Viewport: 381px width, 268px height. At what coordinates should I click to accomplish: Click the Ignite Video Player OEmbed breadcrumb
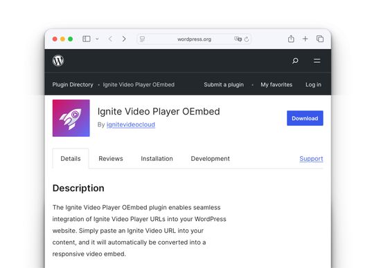pyautogui.click(x=139, y=84)
